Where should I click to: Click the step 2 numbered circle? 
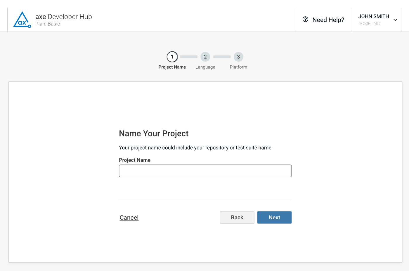point(205,57)
